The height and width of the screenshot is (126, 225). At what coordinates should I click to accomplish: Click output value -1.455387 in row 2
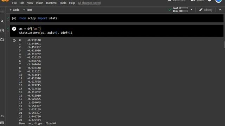coord(34,47)
